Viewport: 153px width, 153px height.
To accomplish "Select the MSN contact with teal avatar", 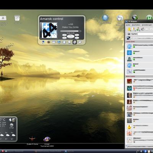I will tap(140, 88).
